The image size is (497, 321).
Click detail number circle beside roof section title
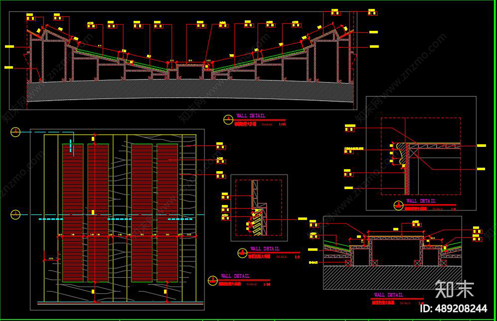[228, 120]
